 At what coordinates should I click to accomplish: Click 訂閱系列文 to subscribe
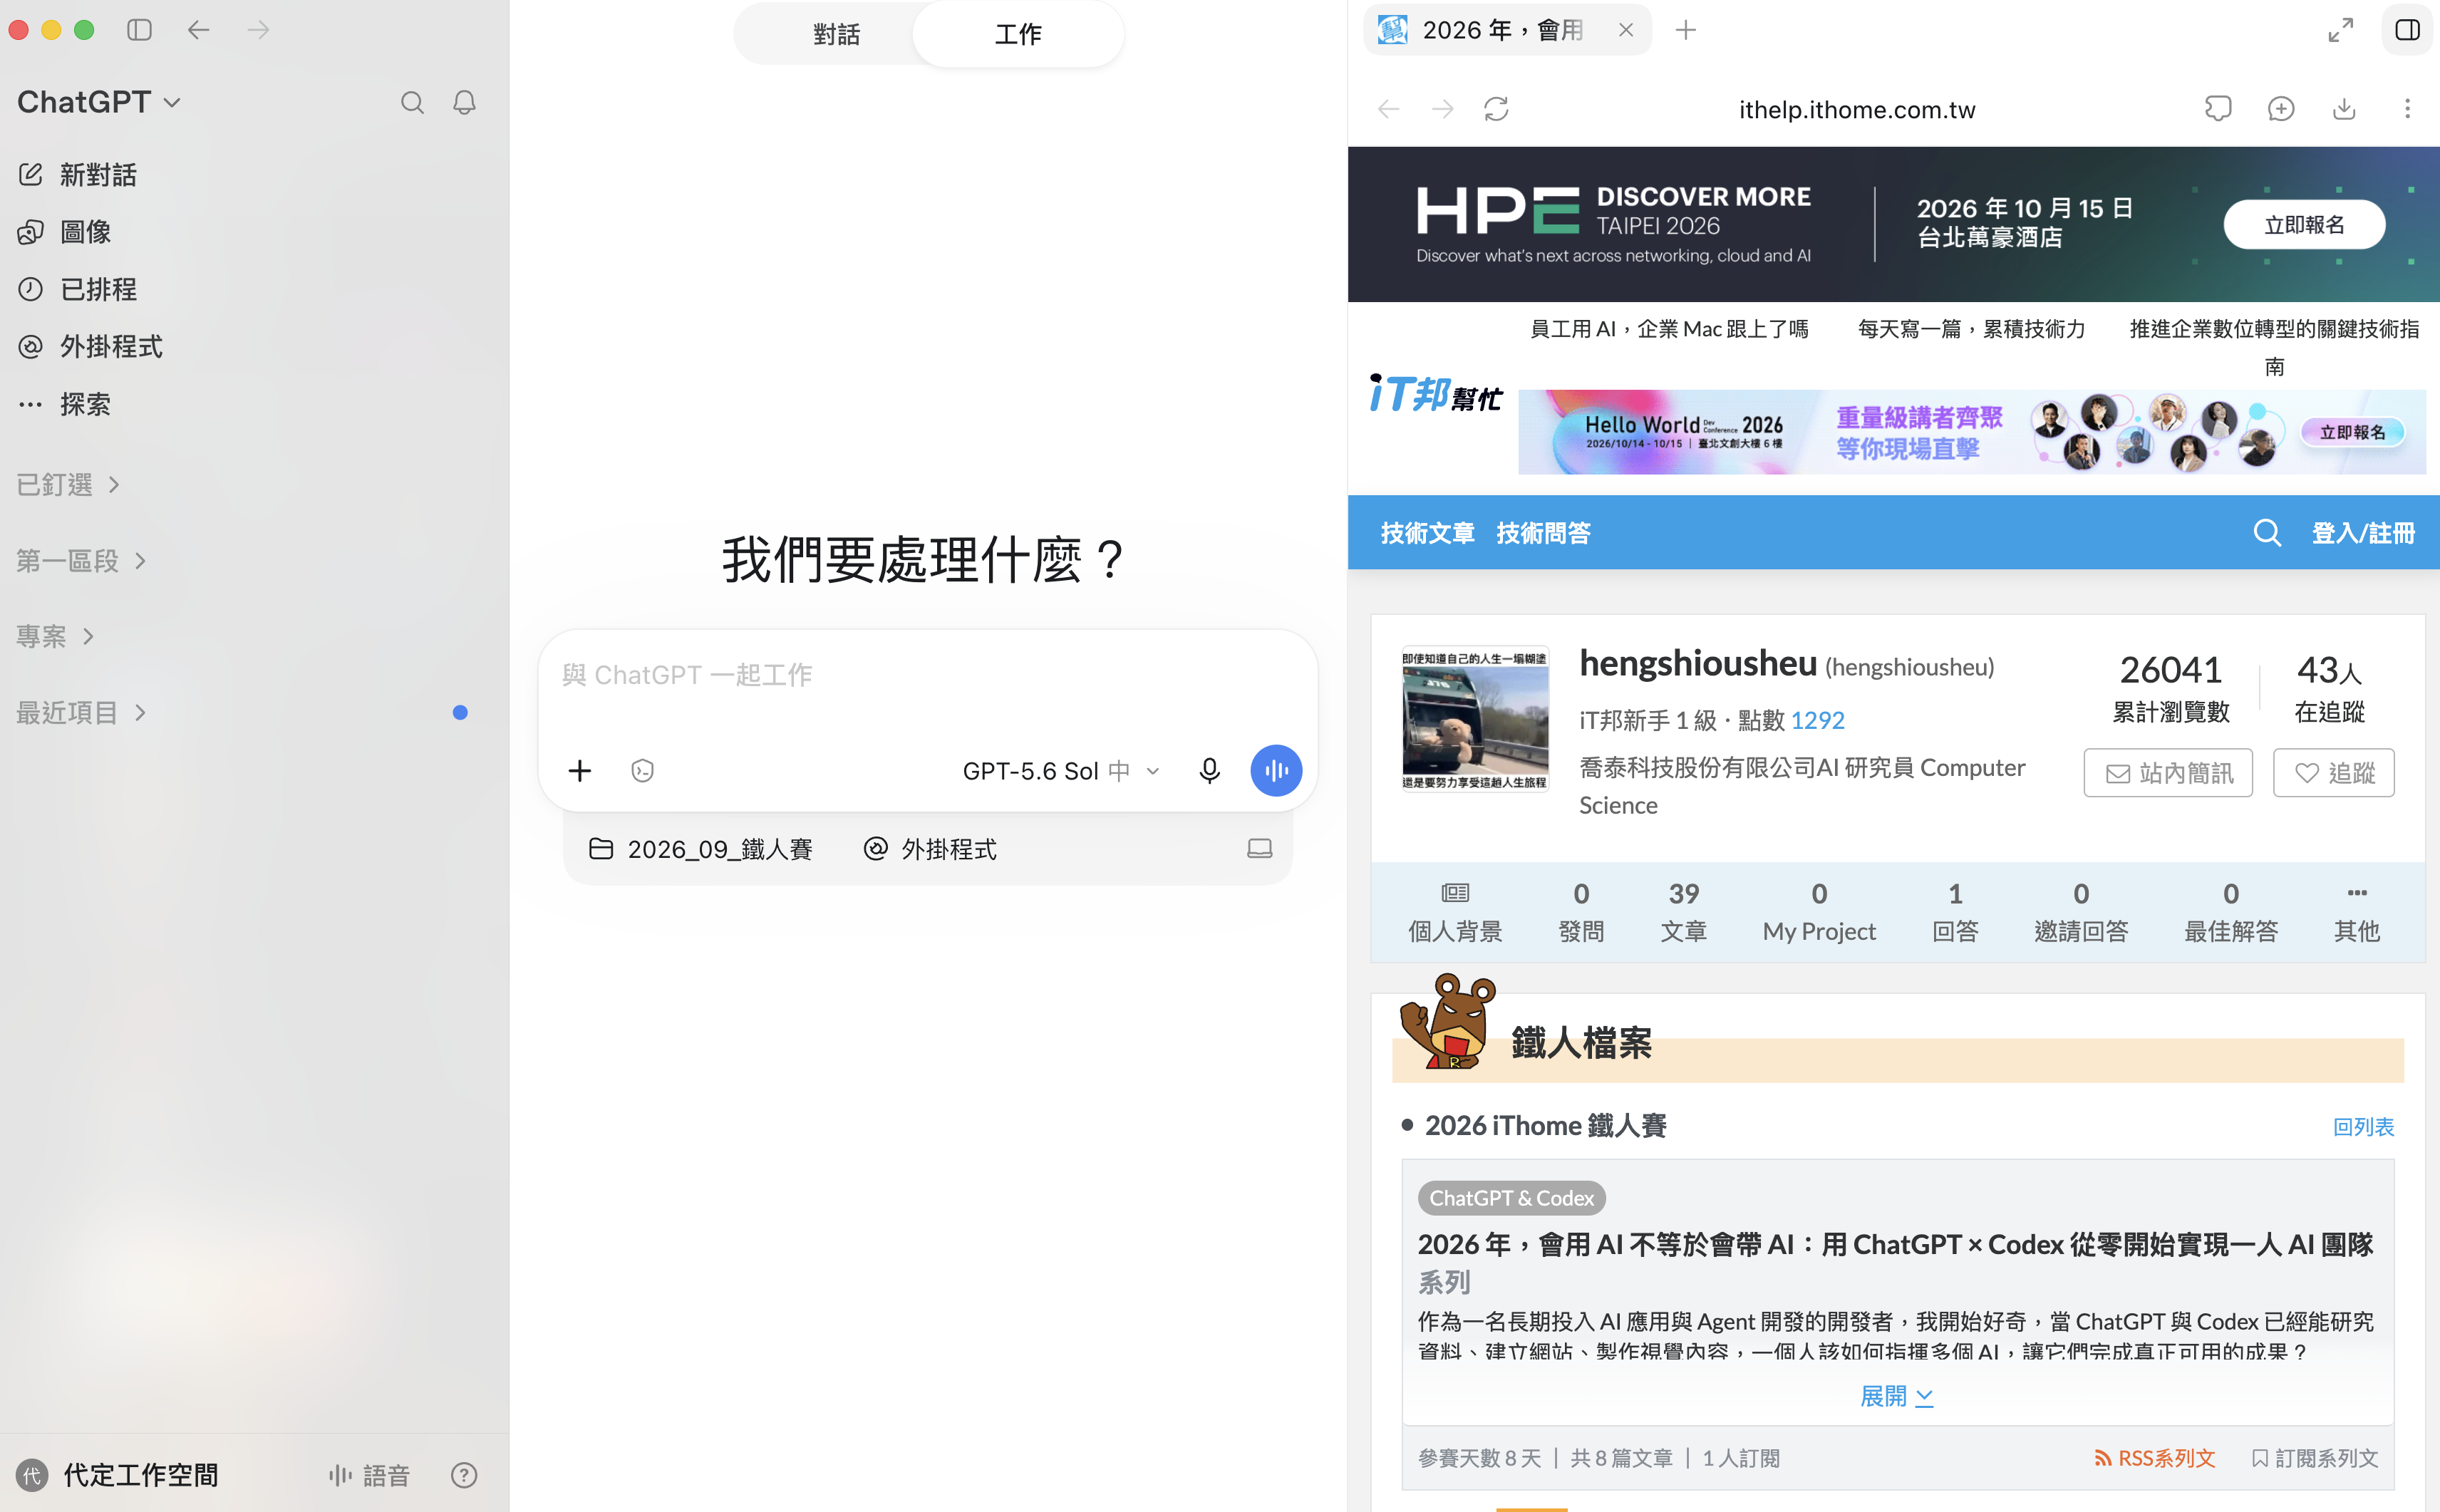click(2315, 1458)
